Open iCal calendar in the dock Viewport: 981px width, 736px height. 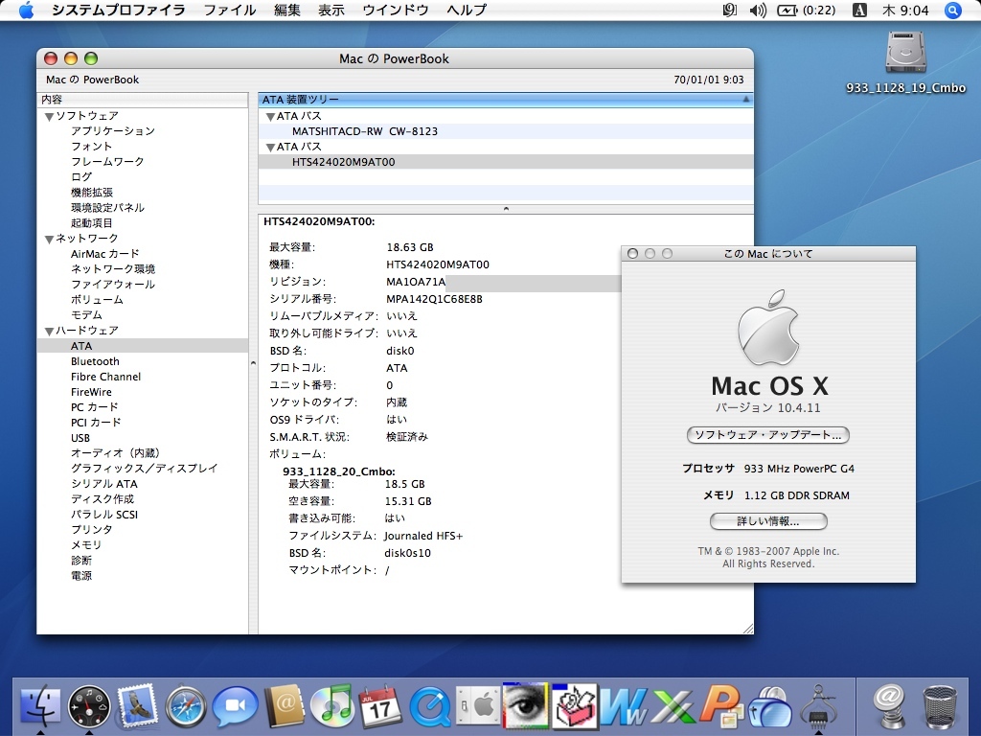381,708
